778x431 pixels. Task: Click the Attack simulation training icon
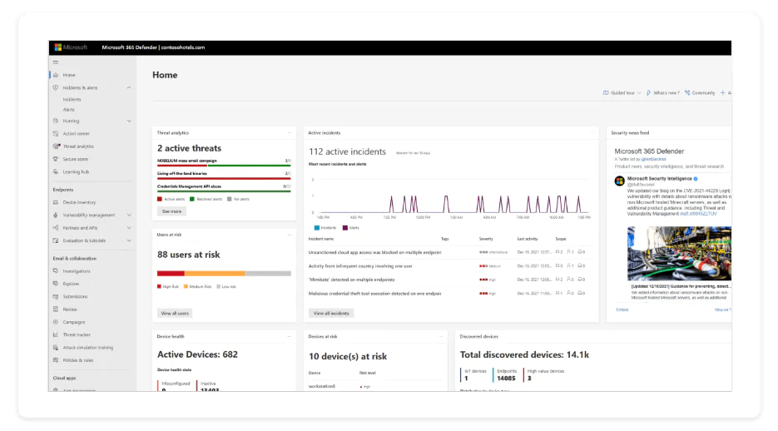tap(56, 347)
